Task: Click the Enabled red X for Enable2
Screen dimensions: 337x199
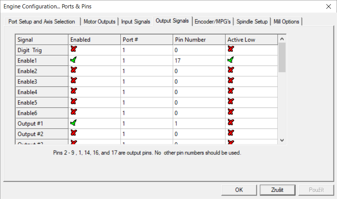Action: pyautogui.click(x=73, y=70)
